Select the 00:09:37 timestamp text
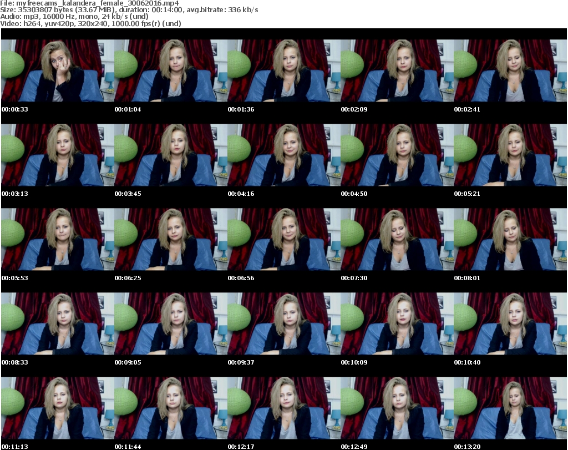Screen dimensions: 568x450 [x=241, y=362]
